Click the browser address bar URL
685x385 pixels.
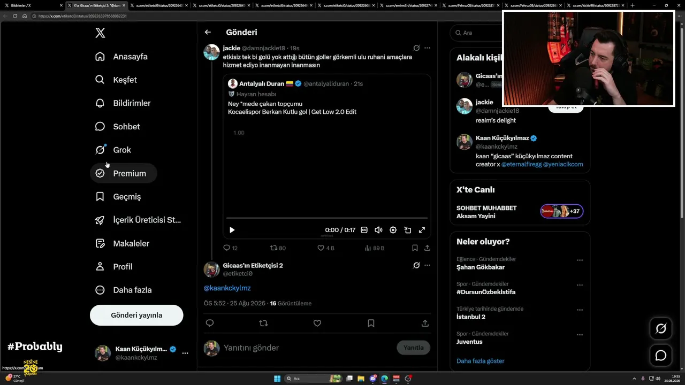pyautogui.click(x=82, y=16)
